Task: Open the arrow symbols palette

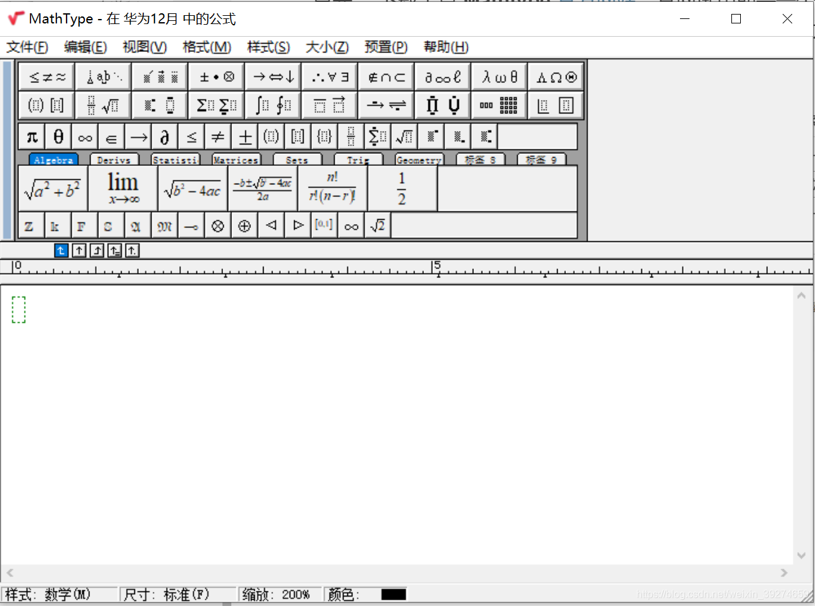Action: 273,77
